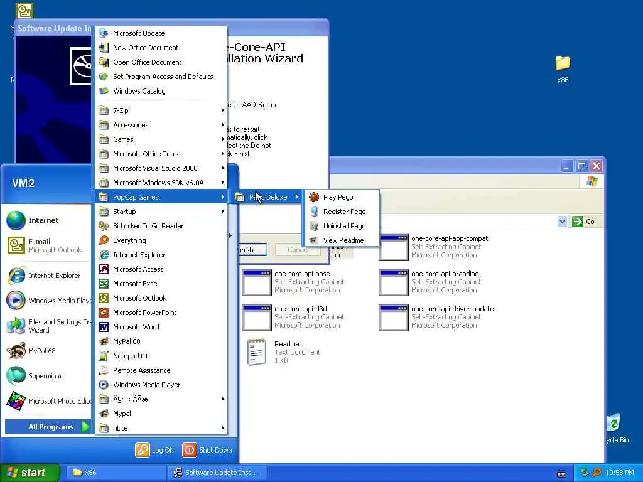Image resolution: width=643 pixels, height=482 pixels.
Task: Select one-core-api-base cabinet file
Action: point(293,282)
